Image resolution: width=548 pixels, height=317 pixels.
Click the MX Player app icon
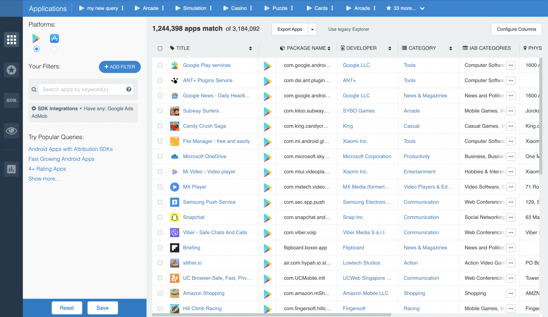(175, 187)
